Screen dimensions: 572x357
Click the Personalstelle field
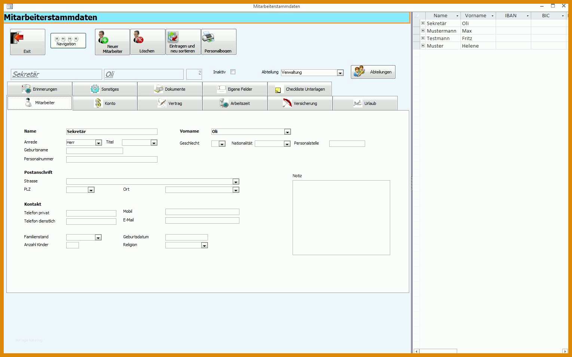point(347,144)
